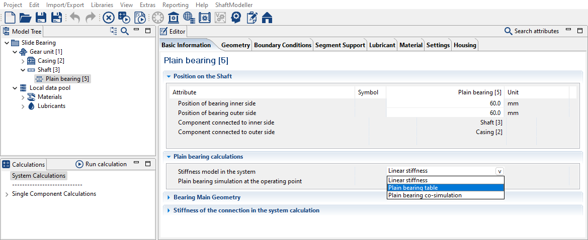
Task: Select Plain bearing [5] in tree
Action: [x=63, y=79]
